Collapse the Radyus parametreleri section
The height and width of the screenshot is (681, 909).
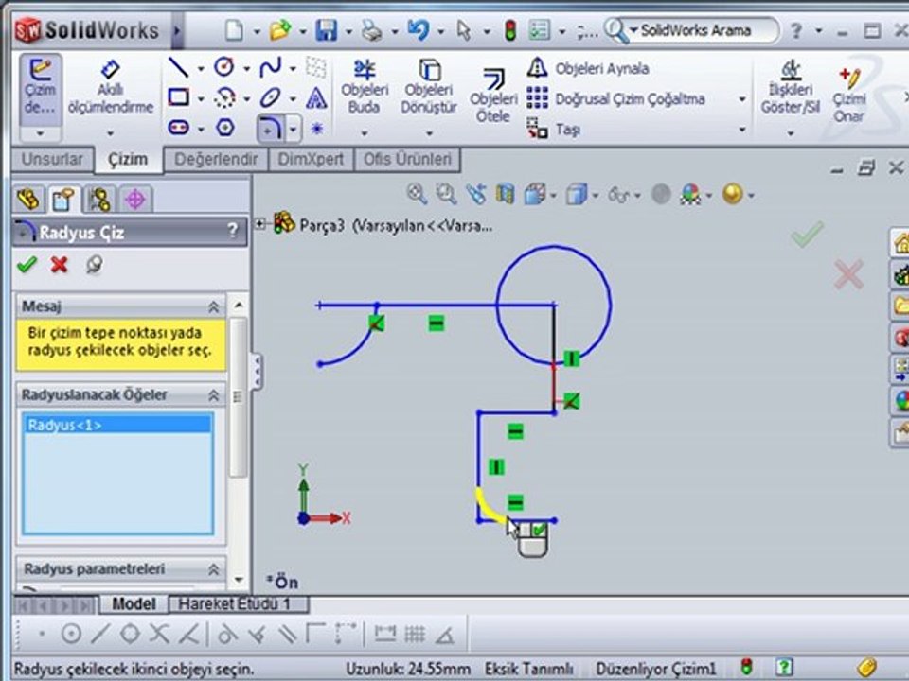point(213,569)
